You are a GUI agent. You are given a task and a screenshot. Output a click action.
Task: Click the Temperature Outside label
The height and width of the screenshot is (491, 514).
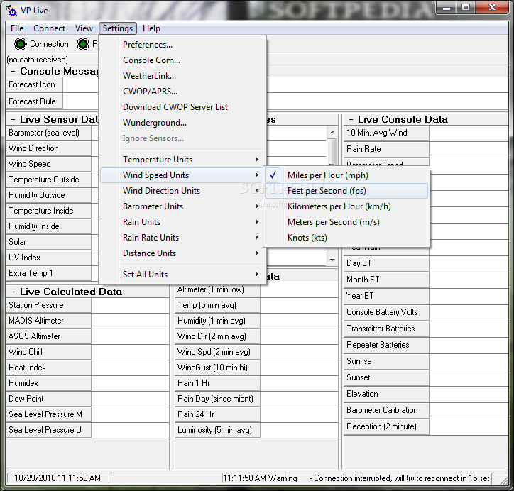click(48, 180)
